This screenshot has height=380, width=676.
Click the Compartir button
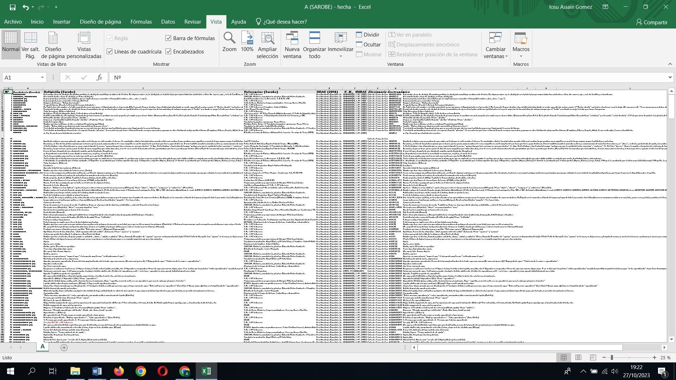tap(651, 22)
